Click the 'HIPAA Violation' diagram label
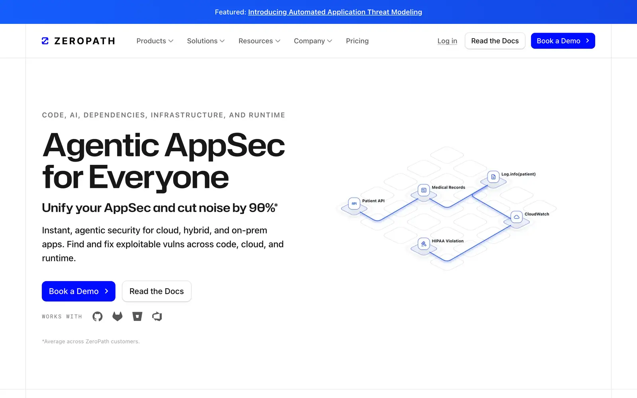 [447, 241]
